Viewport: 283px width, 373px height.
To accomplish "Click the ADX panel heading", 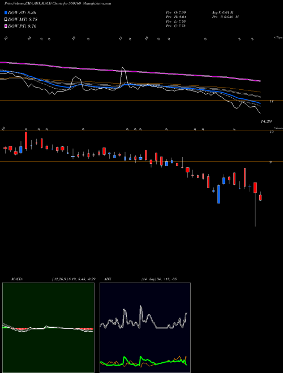I will (x=108, y=279).
